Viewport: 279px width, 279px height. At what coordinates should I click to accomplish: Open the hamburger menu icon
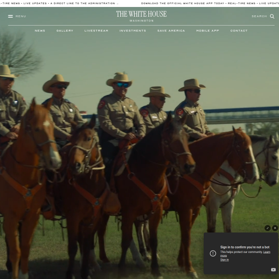click(10, 16)
